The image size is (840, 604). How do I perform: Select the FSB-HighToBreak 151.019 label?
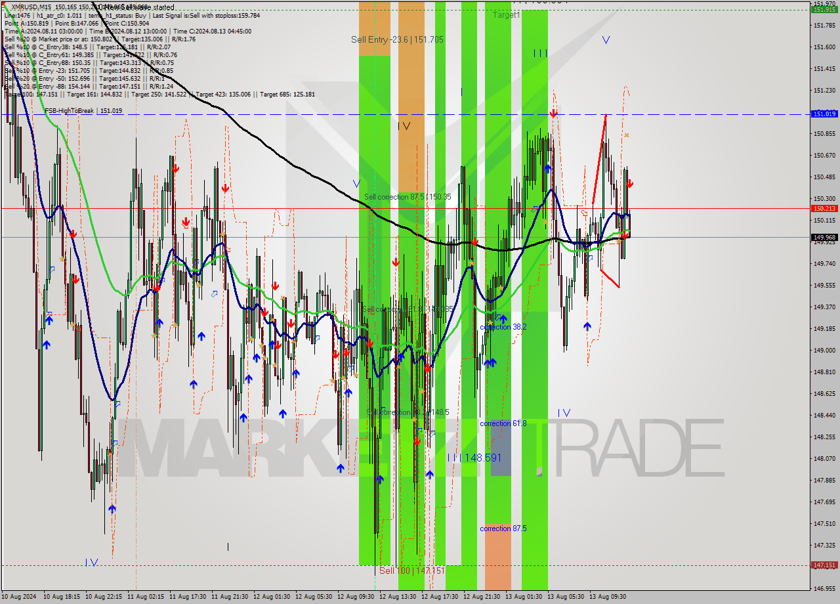(x=83, y=111)
